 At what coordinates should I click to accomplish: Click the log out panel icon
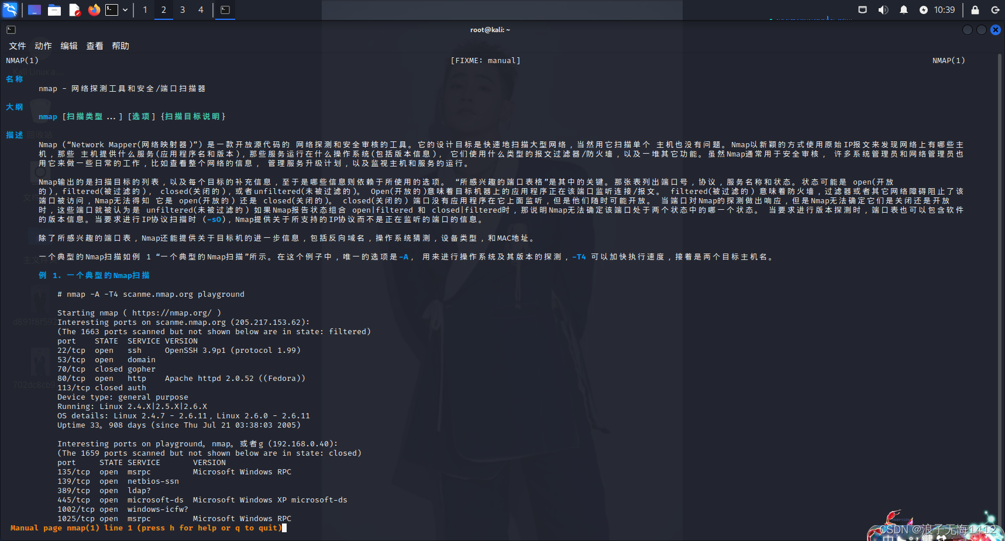coord(995,10)
